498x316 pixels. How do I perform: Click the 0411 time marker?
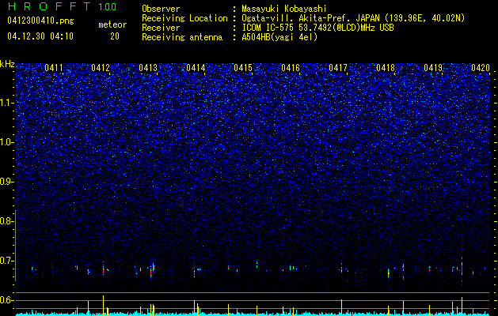tap(54, 68)
